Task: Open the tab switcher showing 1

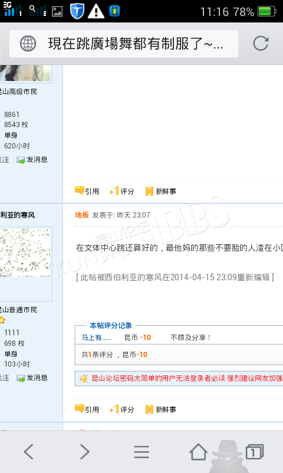Action: (255, 452)
